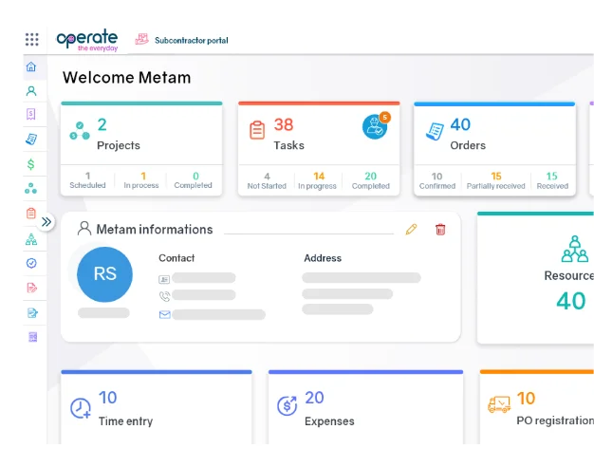
Task: Click the green resources hierarchy sidebar icon
Action: coord(31,238)
